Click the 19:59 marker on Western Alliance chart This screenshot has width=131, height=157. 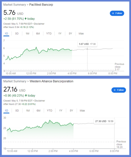point(114,123)
